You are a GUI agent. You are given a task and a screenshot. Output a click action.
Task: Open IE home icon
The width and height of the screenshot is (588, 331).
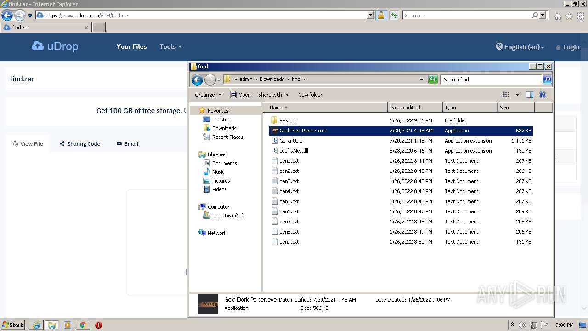coord(558,16)
